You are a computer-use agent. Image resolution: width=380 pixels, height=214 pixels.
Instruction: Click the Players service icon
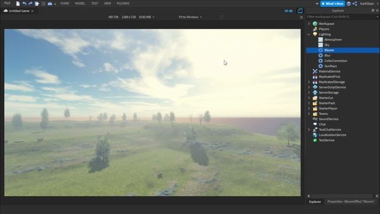pyautogui.click(x=315, y=29)
